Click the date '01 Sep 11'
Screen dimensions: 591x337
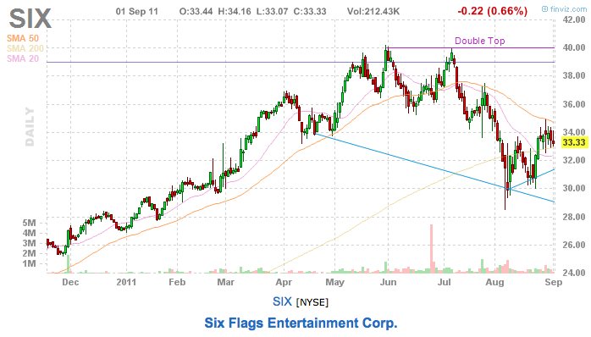tap(137, 11)
